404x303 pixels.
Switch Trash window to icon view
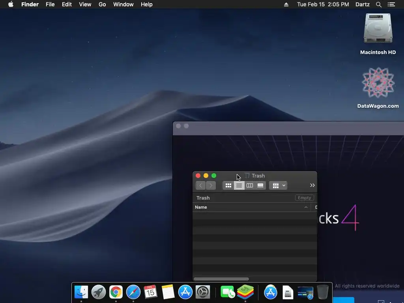point(228,185)
